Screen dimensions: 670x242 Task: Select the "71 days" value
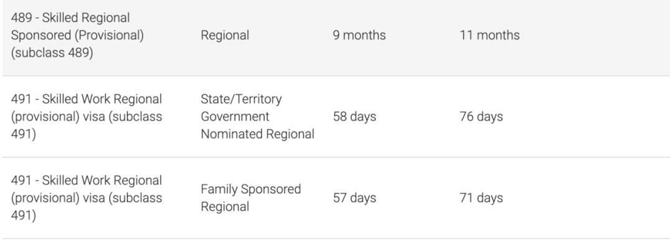(x=481, y=198)
